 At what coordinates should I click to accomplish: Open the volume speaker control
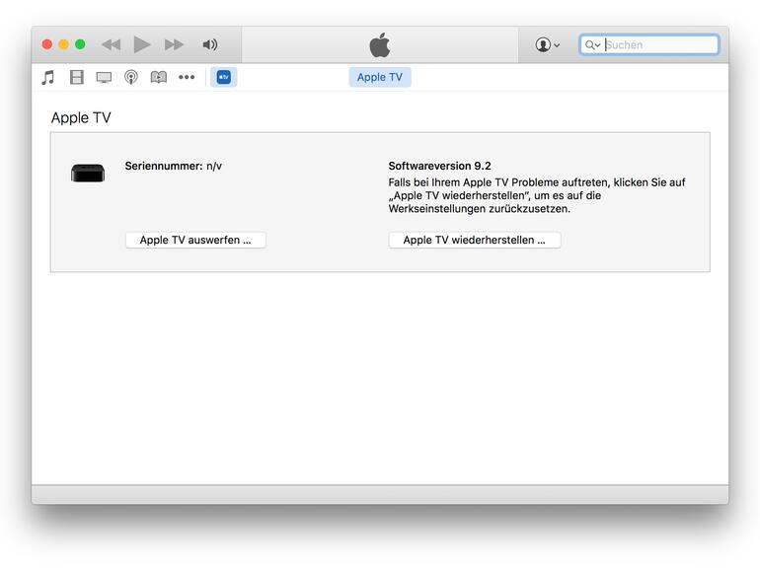210,45
